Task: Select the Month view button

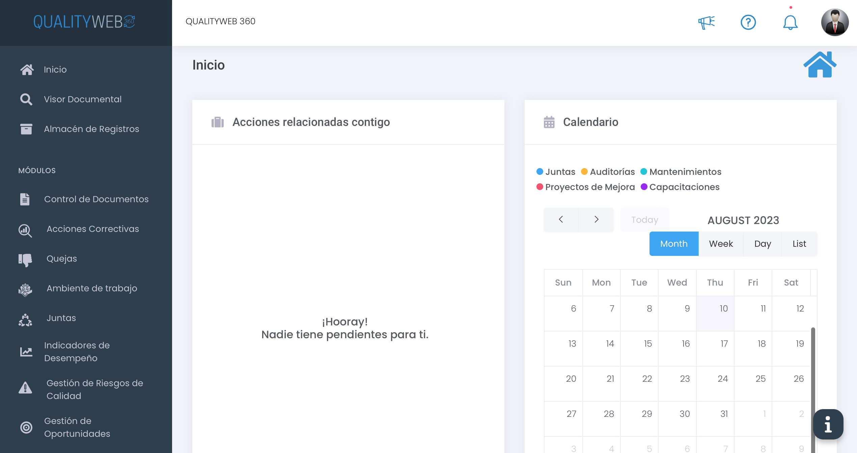Action: tap(674, 244)
